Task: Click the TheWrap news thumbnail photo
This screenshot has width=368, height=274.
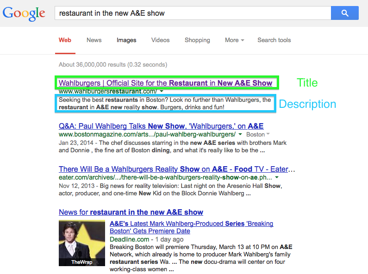Action: (81, 243)
